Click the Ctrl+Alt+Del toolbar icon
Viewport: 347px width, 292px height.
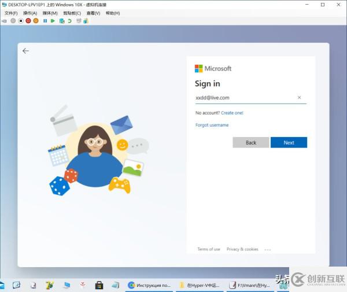[x=4, y=21]
